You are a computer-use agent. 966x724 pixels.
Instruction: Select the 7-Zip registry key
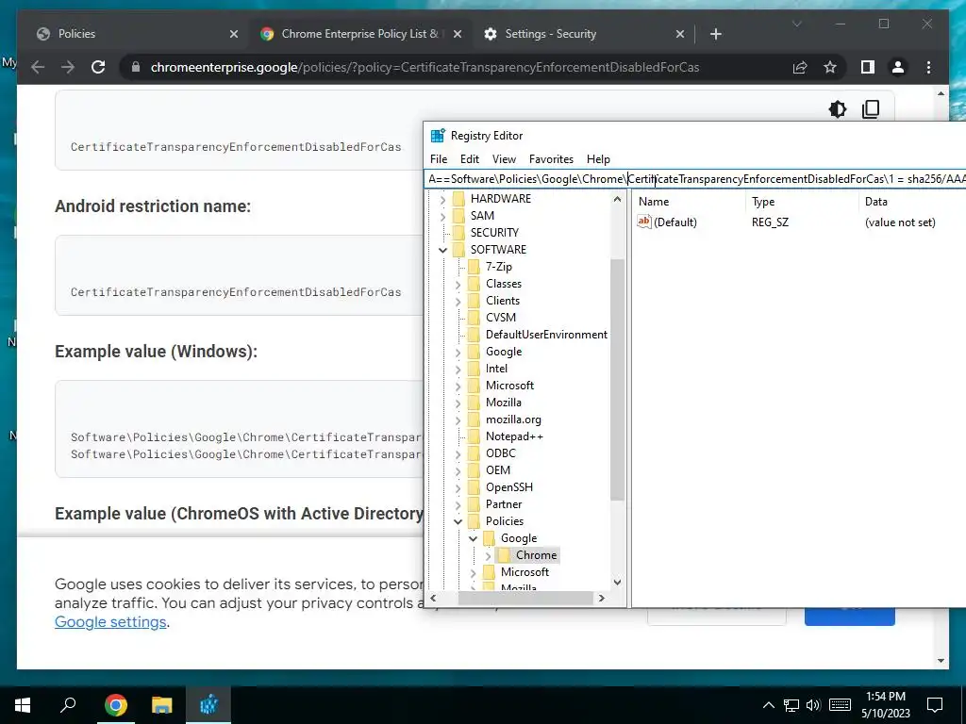(x=498, y=267)
